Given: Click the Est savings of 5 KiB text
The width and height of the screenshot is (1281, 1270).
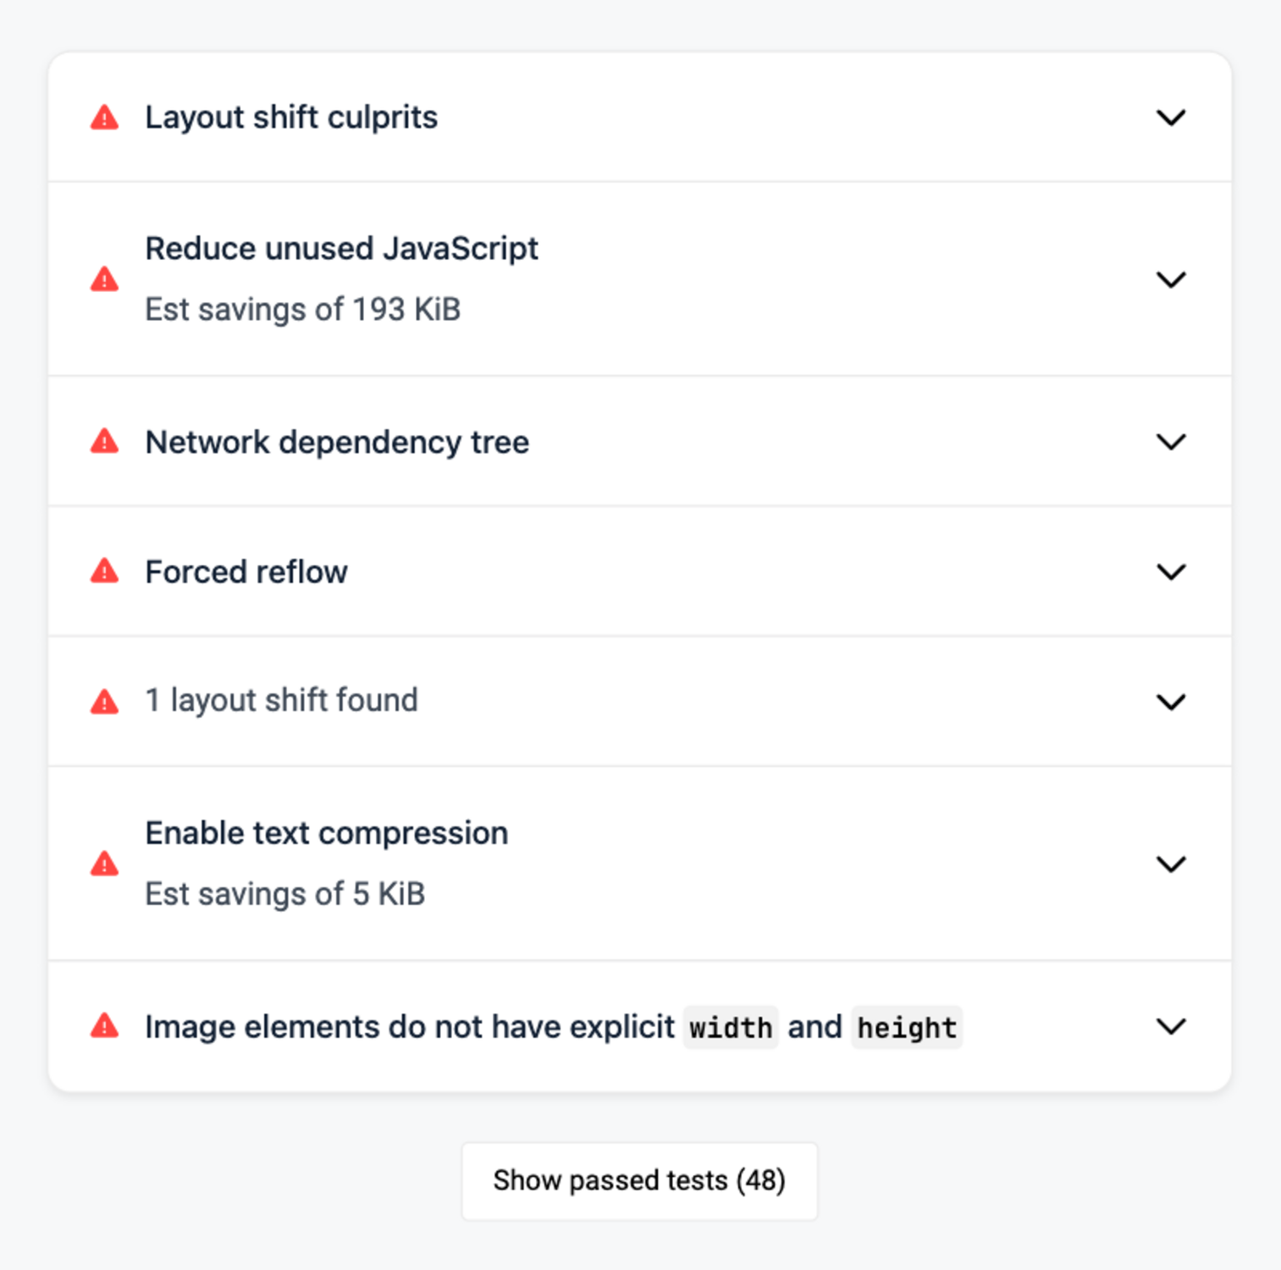Looking at the screenshot, I should (284, 894).
